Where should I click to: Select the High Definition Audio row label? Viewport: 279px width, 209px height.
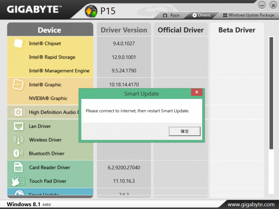click(53, 112)
